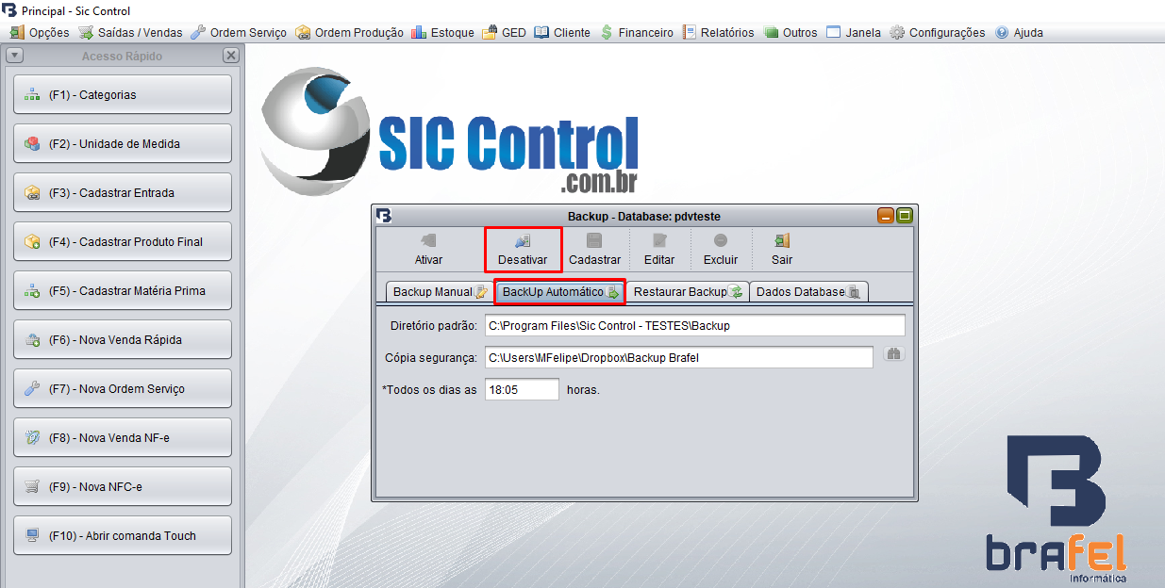
Task: Open the Ordem Produção menu
Action: (350, 32)
